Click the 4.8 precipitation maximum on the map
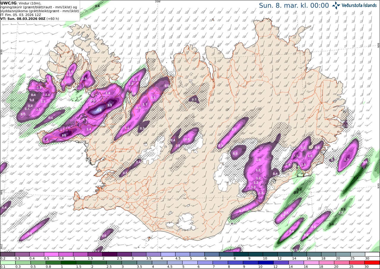380x269 pixels. (x=99, y=110)
